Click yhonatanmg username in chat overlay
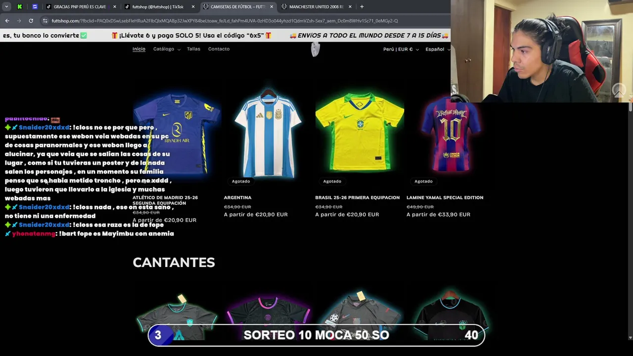Image resolution: width=633 pixels, height=356 pixels. pyautogui.click(x=34, y=234)
